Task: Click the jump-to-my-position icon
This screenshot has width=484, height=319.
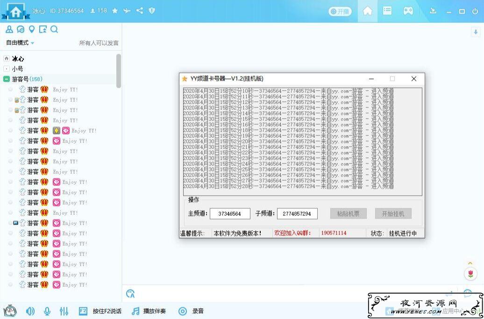Action: pos(43,29)
